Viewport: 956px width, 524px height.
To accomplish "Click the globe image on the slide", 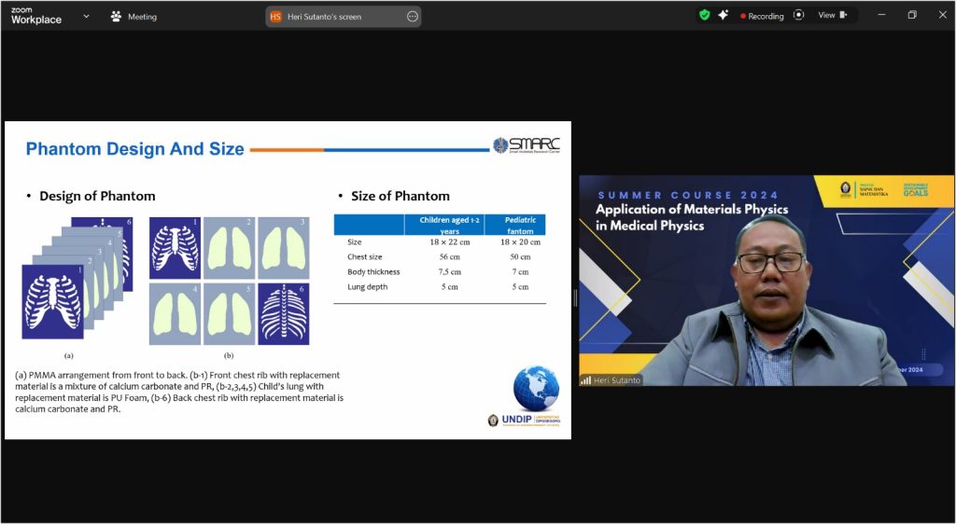I will [x=536, y=388].
